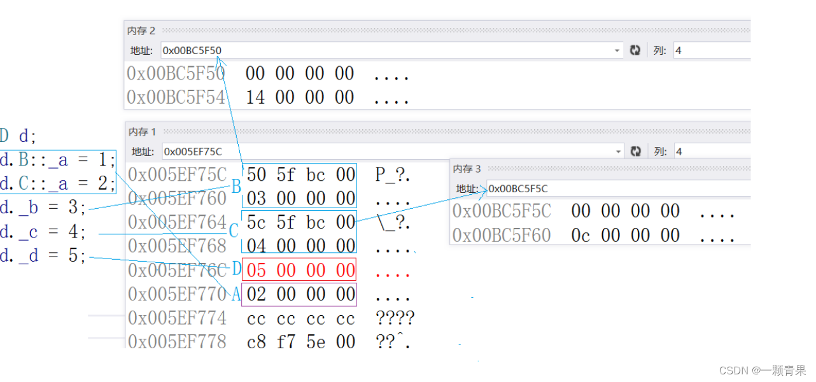Select the 内存 2 window title
The width and height of the screenshot is (816, 382).
[x=141, y=31]
